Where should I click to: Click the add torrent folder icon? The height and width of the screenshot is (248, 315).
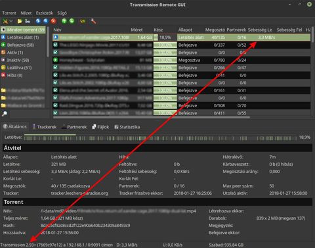pos(20,21)
